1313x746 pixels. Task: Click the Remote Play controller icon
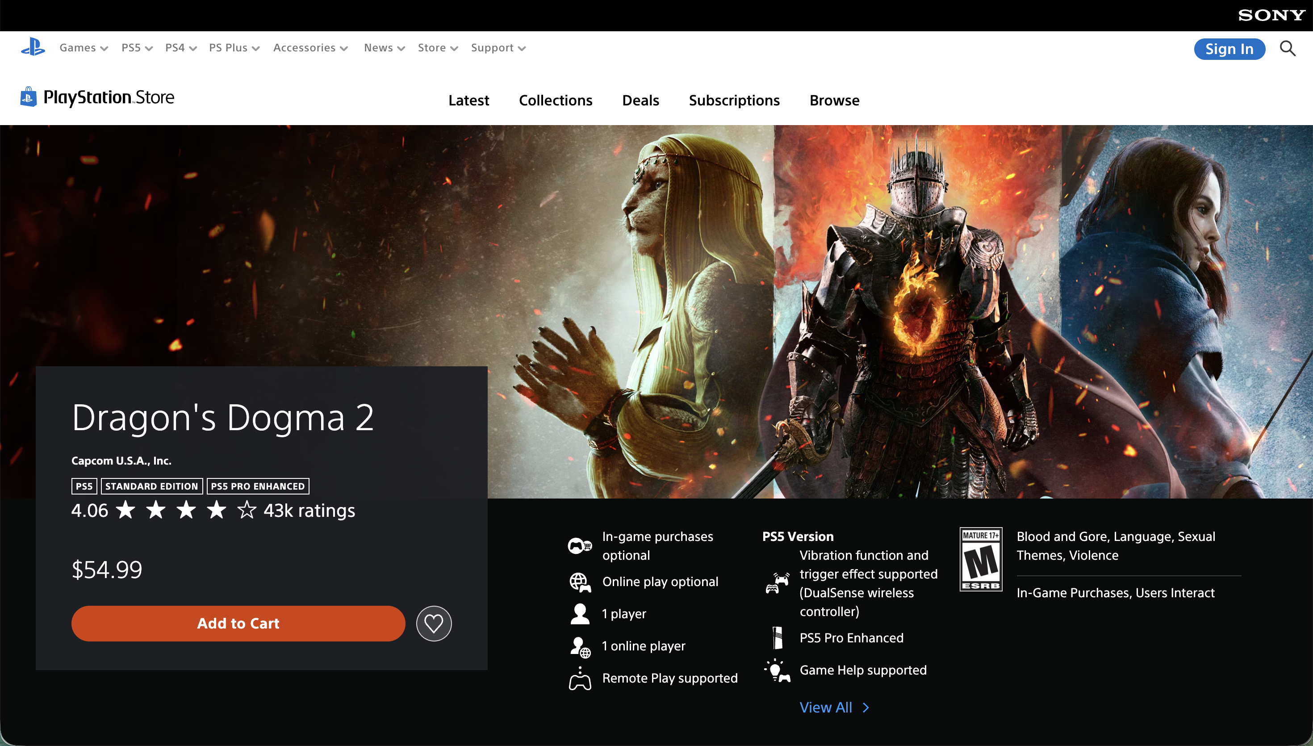click(x=580, y=679)
